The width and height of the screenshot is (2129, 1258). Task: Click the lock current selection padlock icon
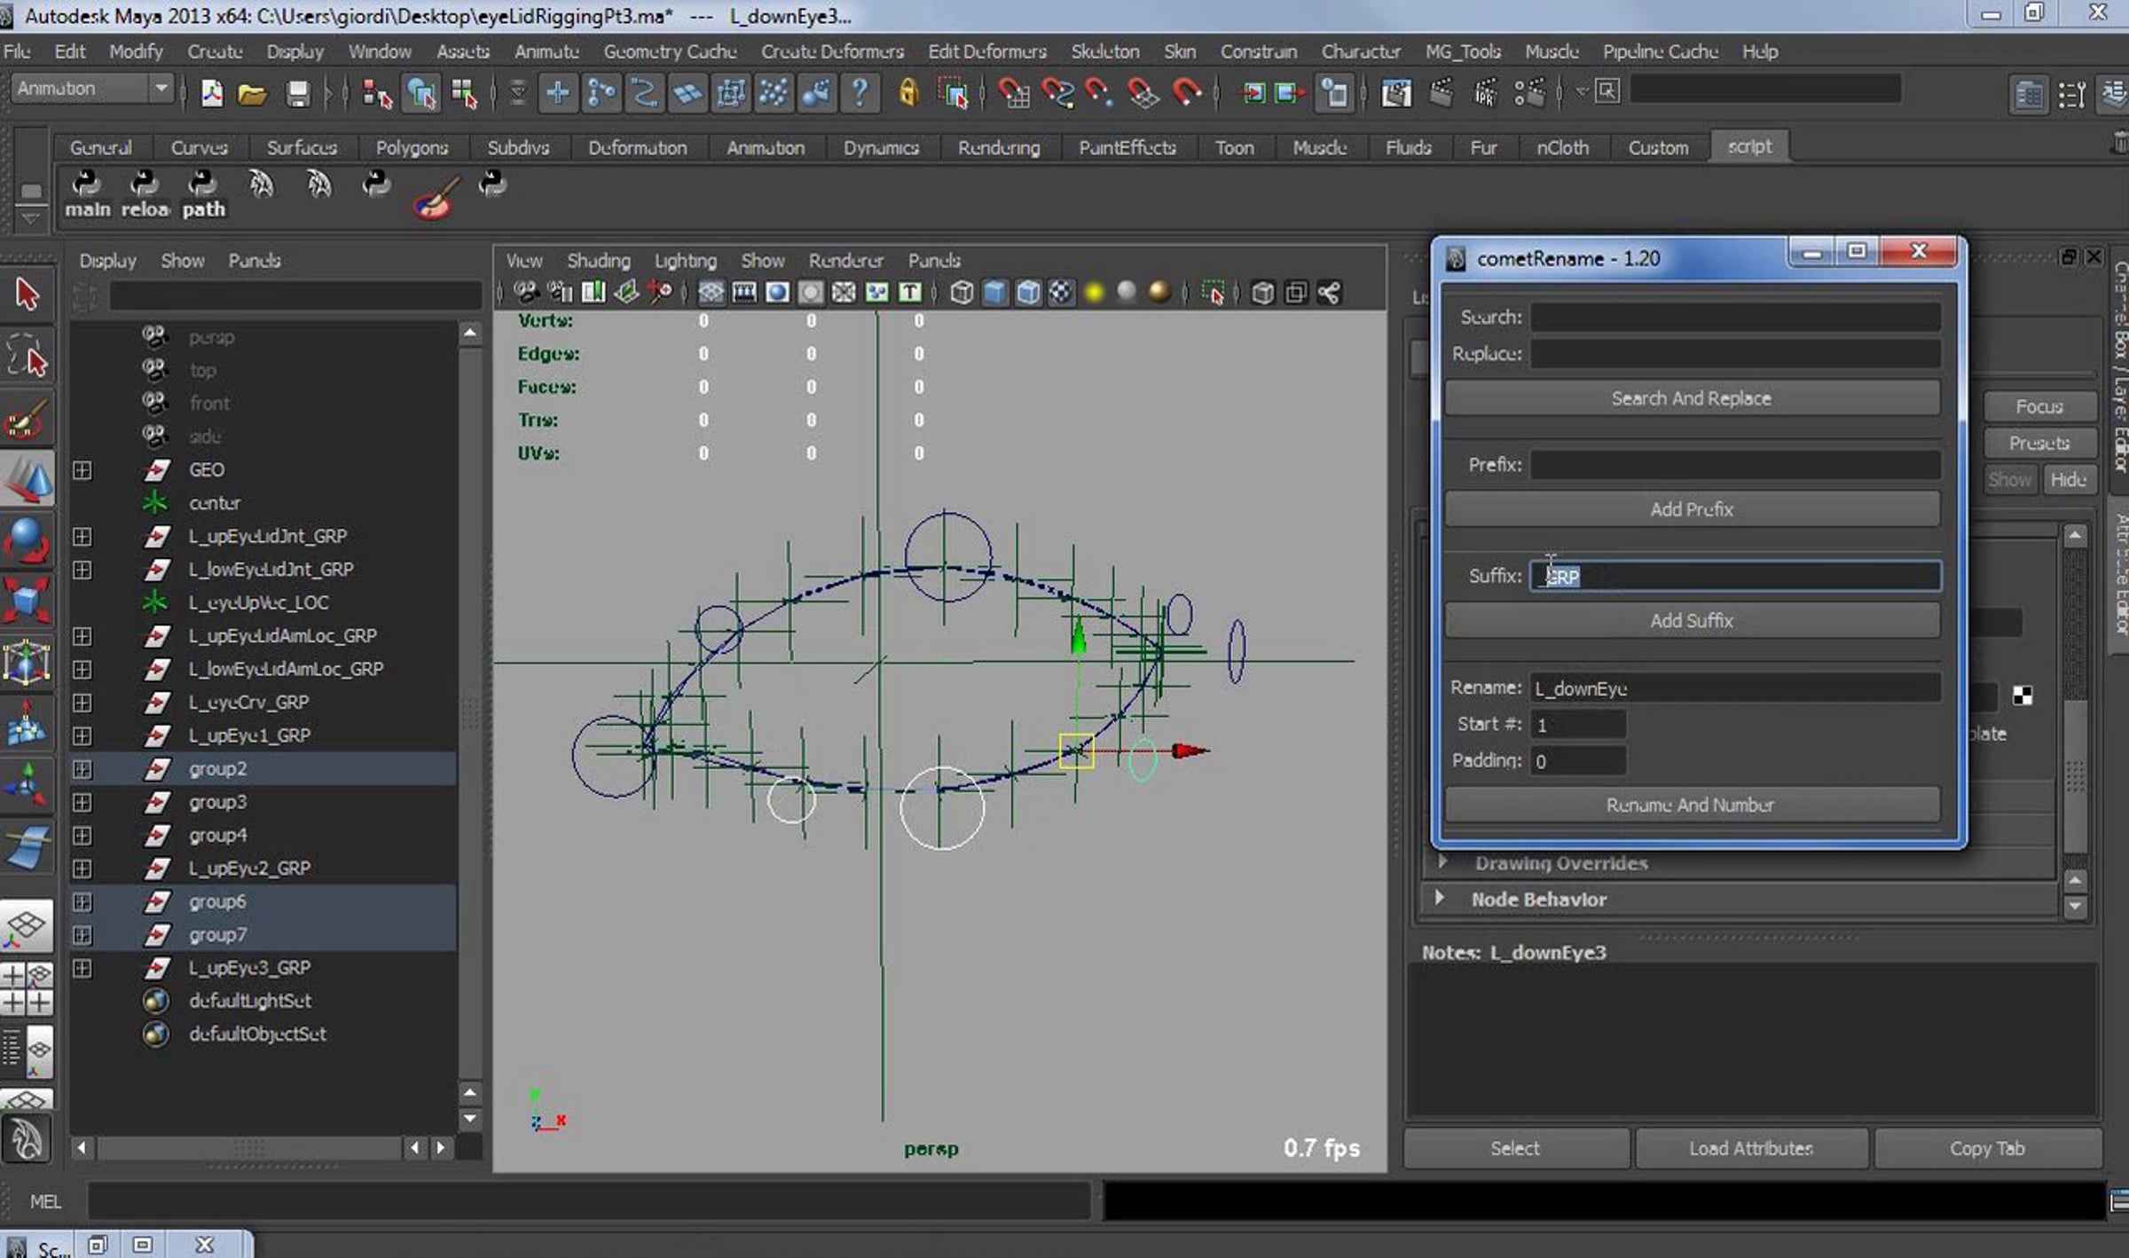pyautogui.click(x=908, y=92)
